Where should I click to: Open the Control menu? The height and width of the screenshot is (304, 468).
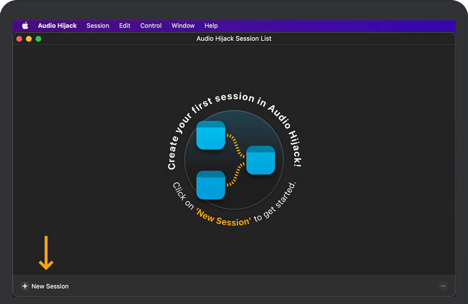[151, 26]
